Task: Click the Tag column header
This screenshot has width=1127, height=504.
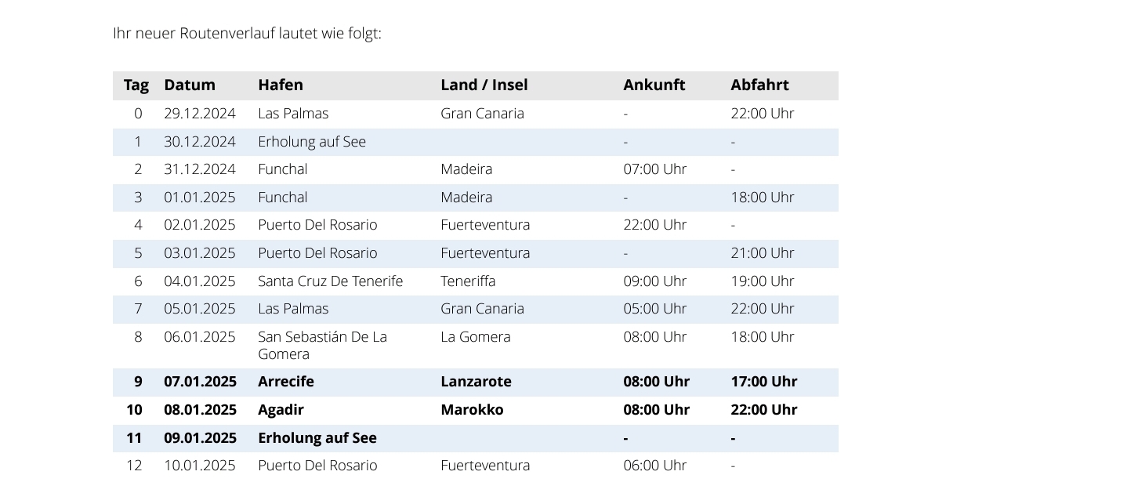Action: [x=136, y=85]
